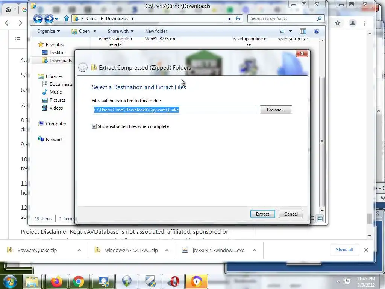Open address bar history dropdown
Screen dimensions: 385x289
pos(229,18)
